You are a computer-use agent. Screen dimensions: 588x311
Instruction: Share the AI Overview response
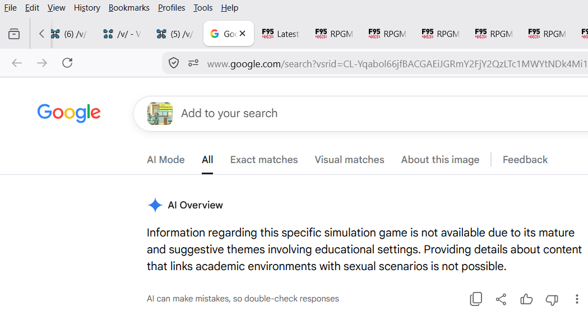point(501,299)
